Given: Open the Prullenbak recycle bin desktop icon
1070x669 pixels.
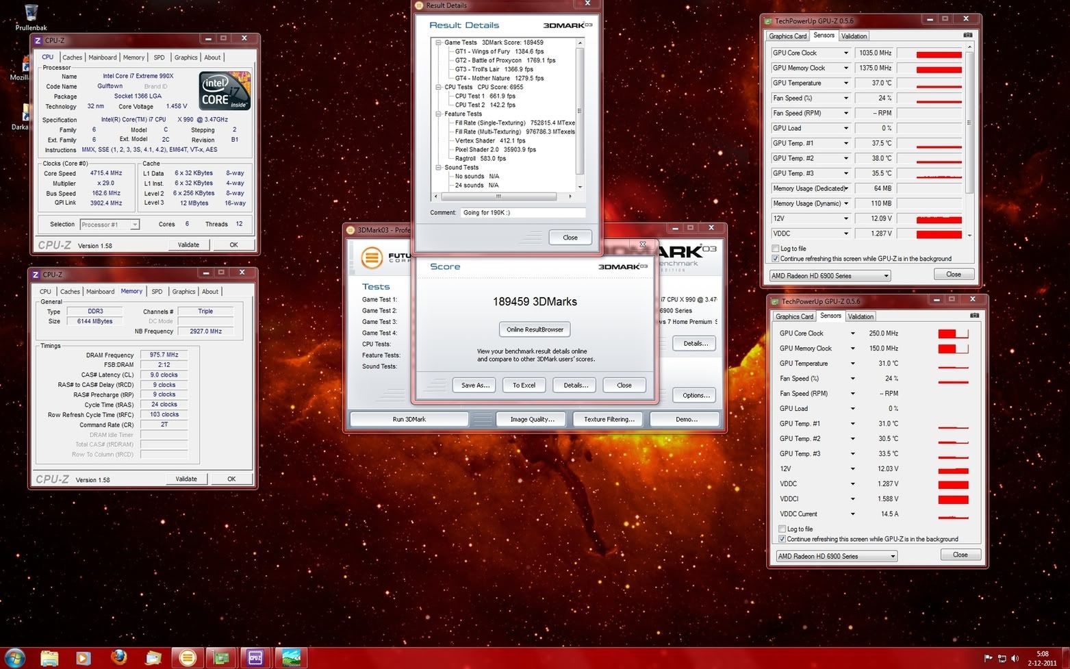Looking at the screenshot, I should point(31,18).
